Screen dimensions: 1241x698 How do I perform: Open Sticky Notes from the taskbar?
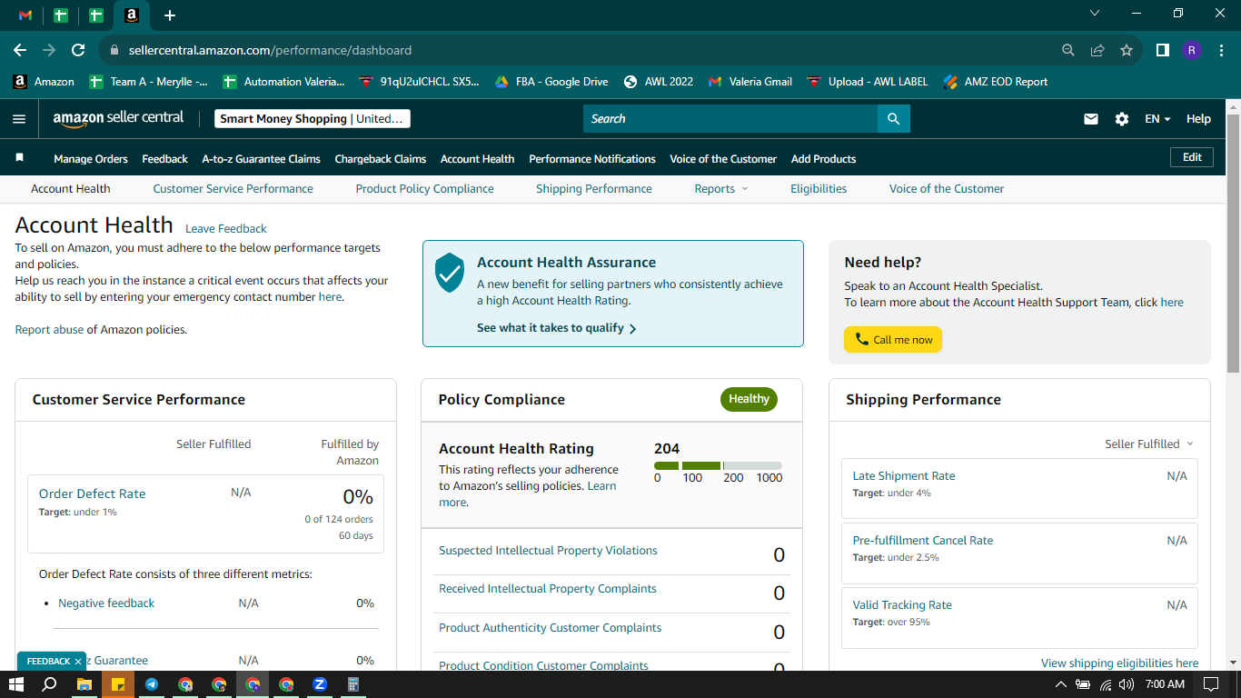click(x=117, y=684)
